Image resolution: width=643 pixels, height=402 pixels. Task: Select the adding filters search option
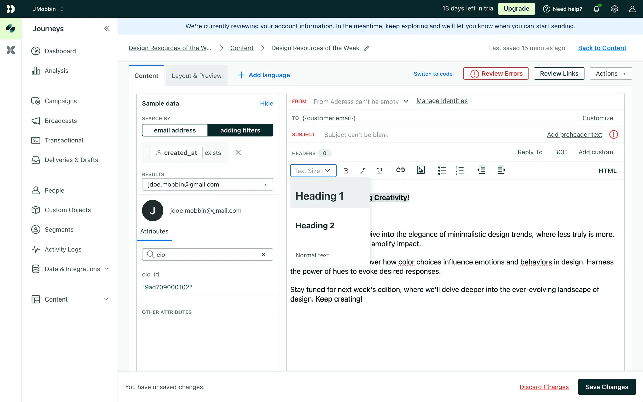pyautogui.click(x=240, y=130)
